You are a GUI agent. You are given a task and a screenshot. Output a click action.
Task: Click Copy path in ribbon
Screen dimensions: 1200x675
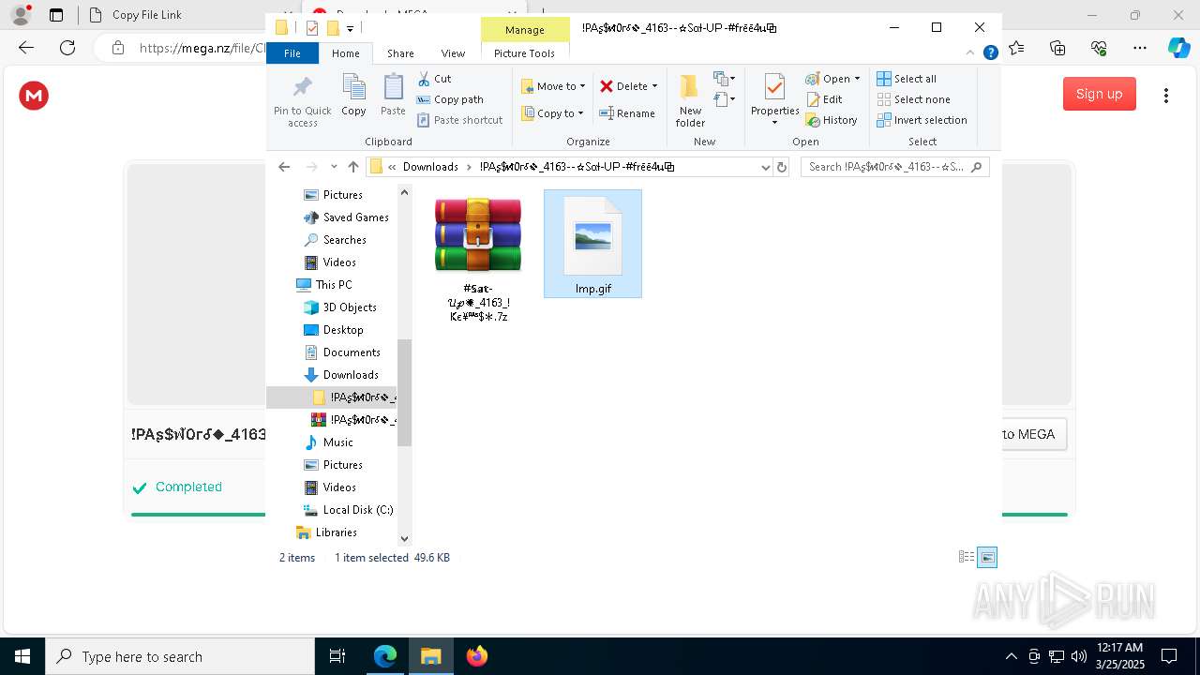click(x=450, y=99)
